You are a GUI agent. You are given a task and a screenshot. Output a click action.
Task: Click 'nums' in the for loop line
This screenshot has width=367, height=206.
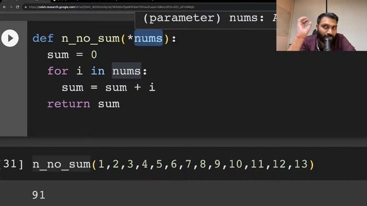click(126, 71)
